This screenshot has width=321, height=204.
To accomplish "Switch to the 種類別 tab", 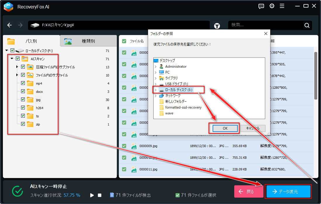I will coord(88,41).
